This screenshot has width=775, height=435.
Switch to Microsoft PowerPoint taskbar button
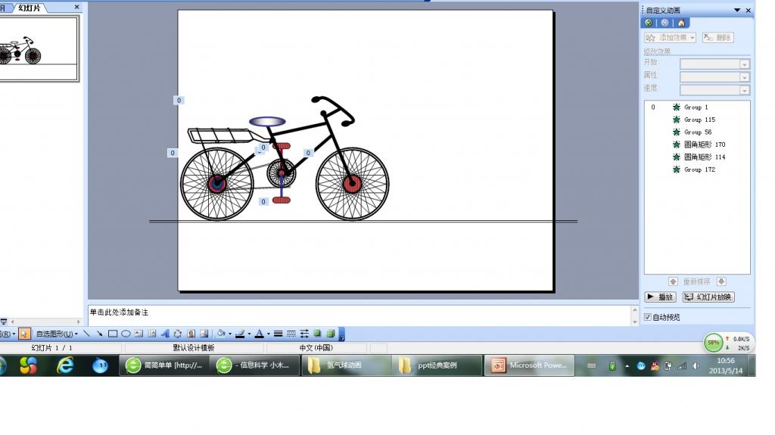click(529, 366)
